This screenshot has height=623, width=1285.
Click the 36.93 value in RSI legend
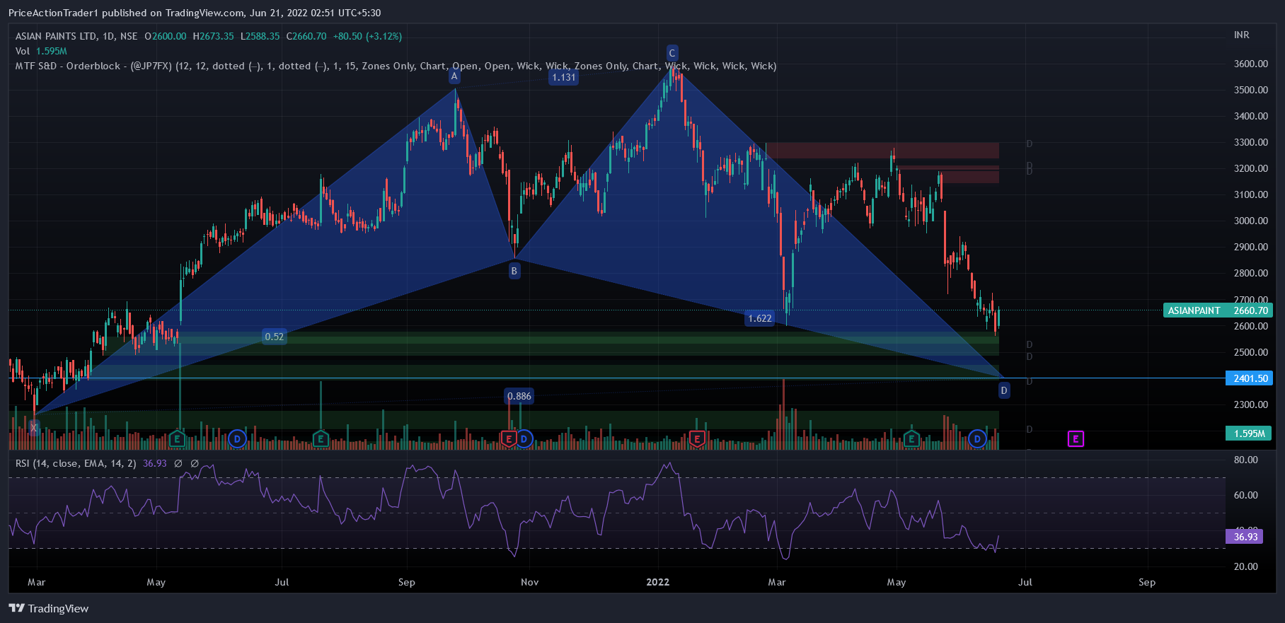click(154, 463)
